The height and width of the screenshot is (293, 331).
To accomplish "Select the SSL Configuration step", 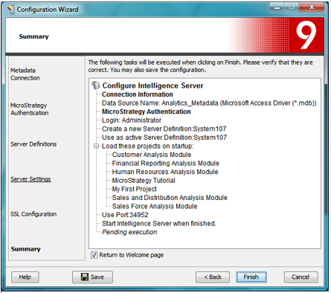I will coord(33,214).
